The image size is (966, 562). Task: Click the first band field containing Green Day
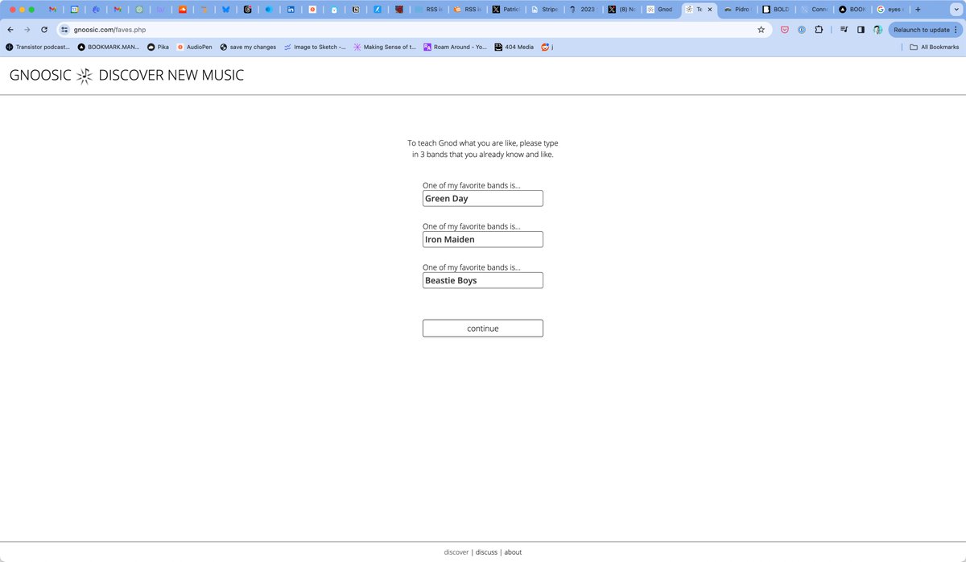(482, 199)
